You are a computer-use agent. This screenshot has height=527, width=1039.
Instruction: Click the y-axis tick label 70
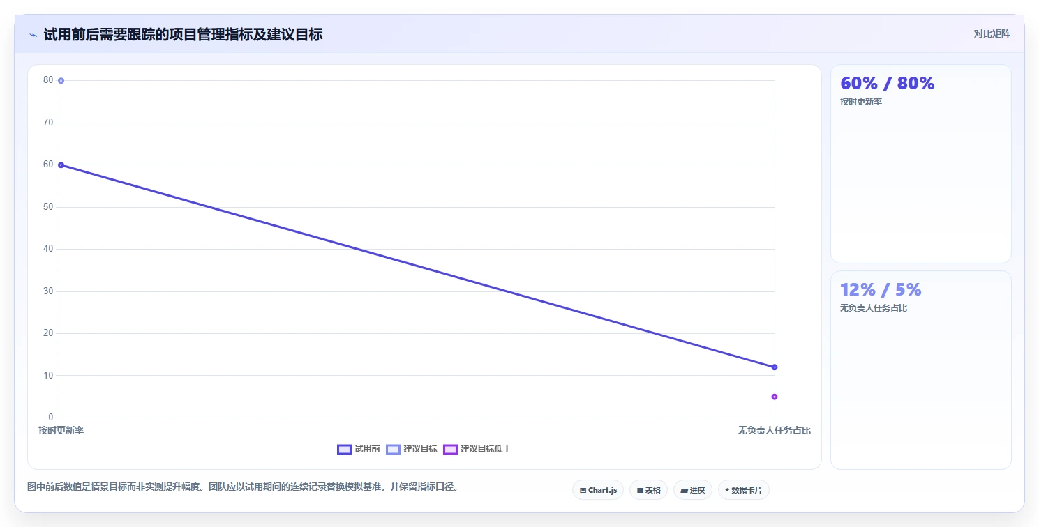tap(48, 123)
